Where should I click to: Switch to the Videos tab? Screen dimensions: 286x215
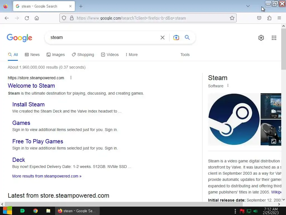pos(110,55)
